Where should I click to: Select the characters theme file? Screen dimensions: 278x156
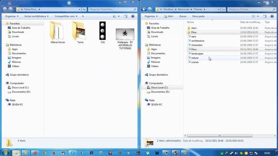tap(232, 45)
